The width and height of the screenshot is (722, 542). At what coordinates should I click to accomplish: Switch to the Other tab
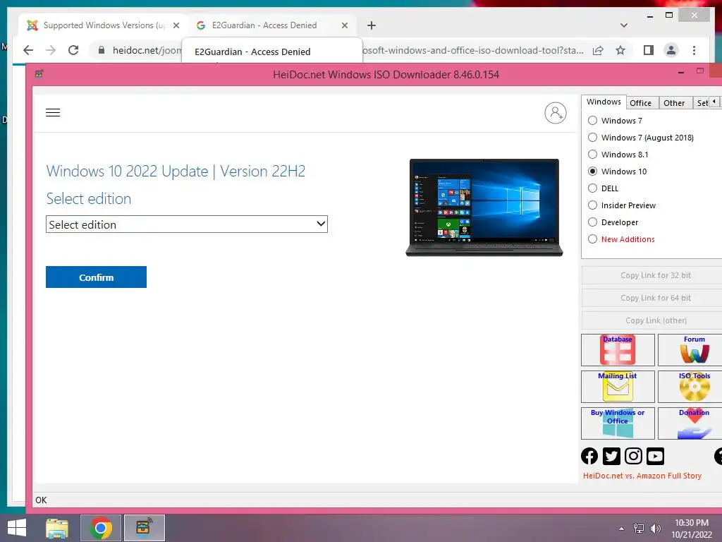pyautogui.click(x=674, y=103)
